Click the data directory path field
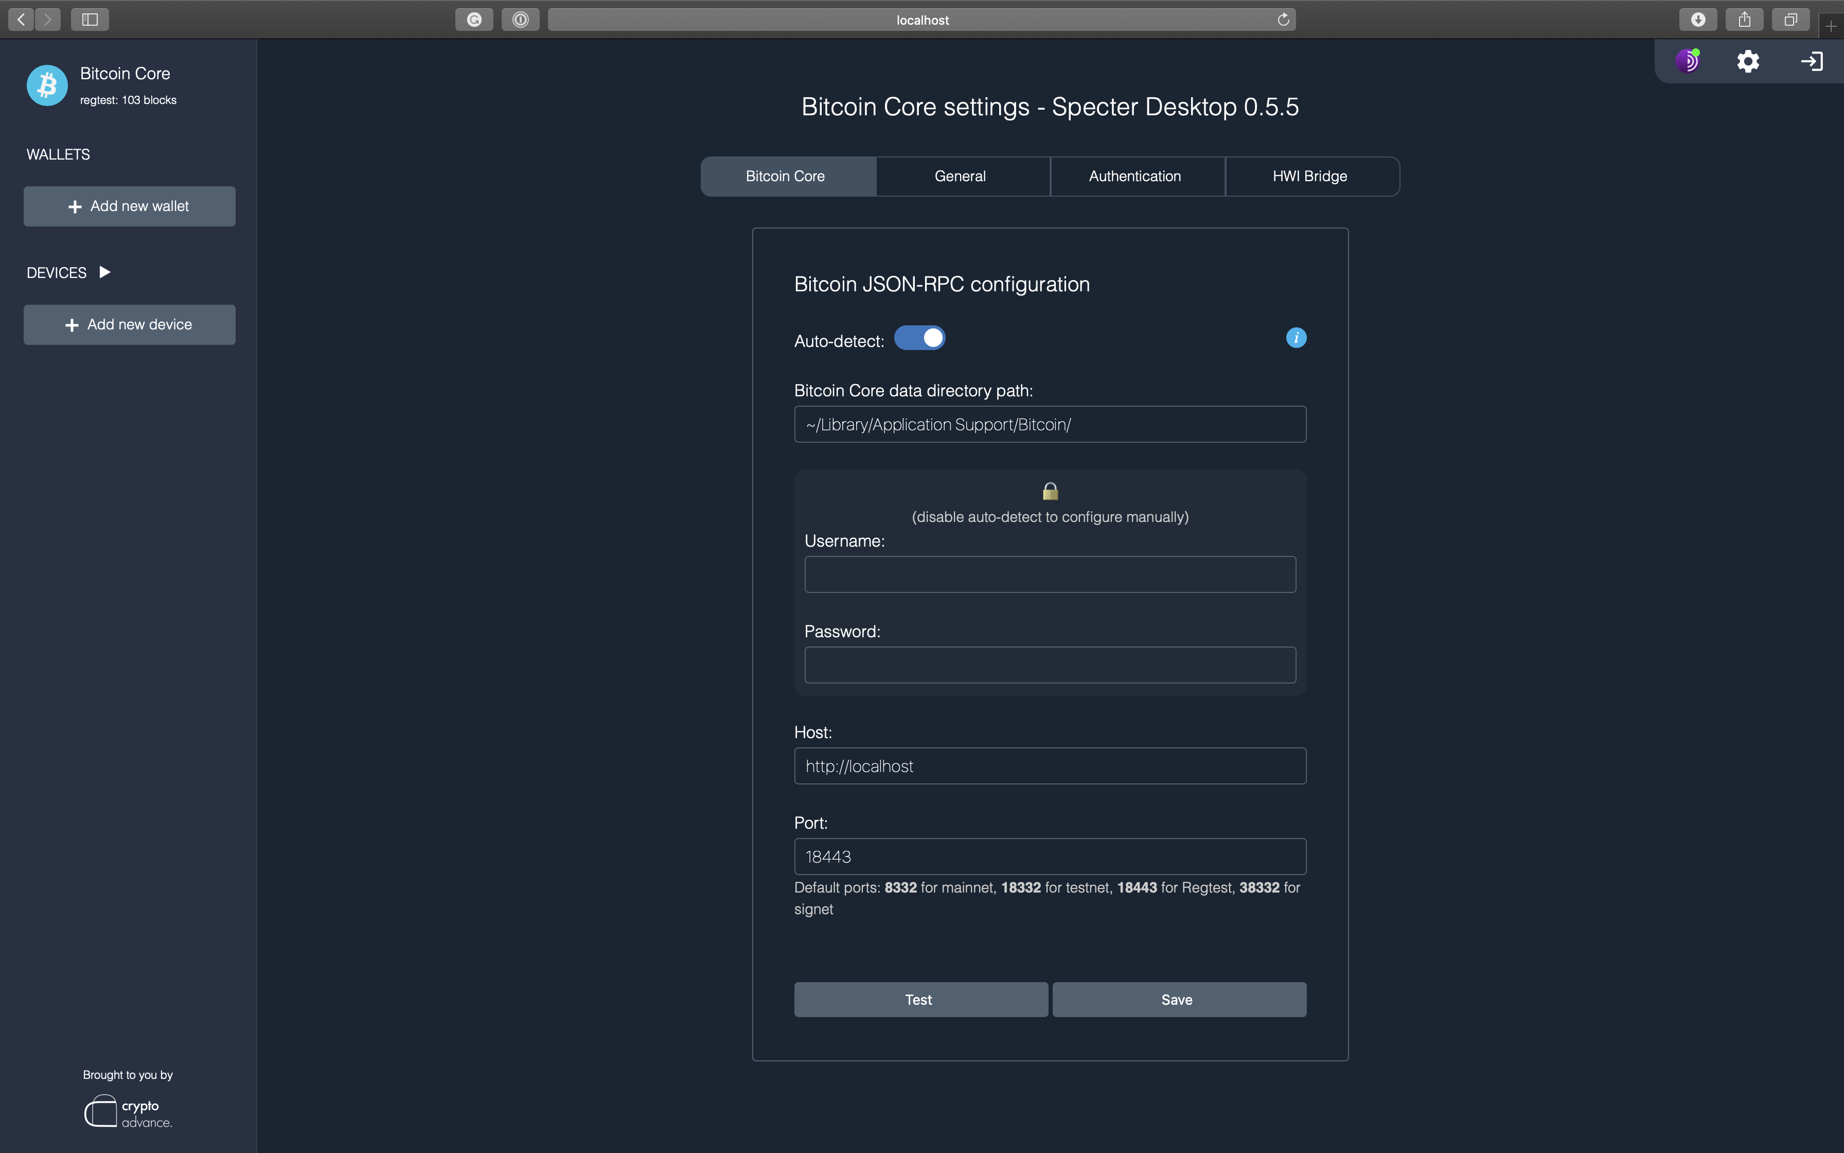The width and height of the screenshot is (1844, 1153). (1050, 425)
